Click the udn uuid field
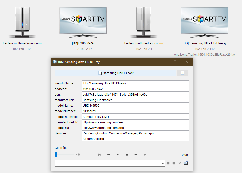 tap(135, 94)
